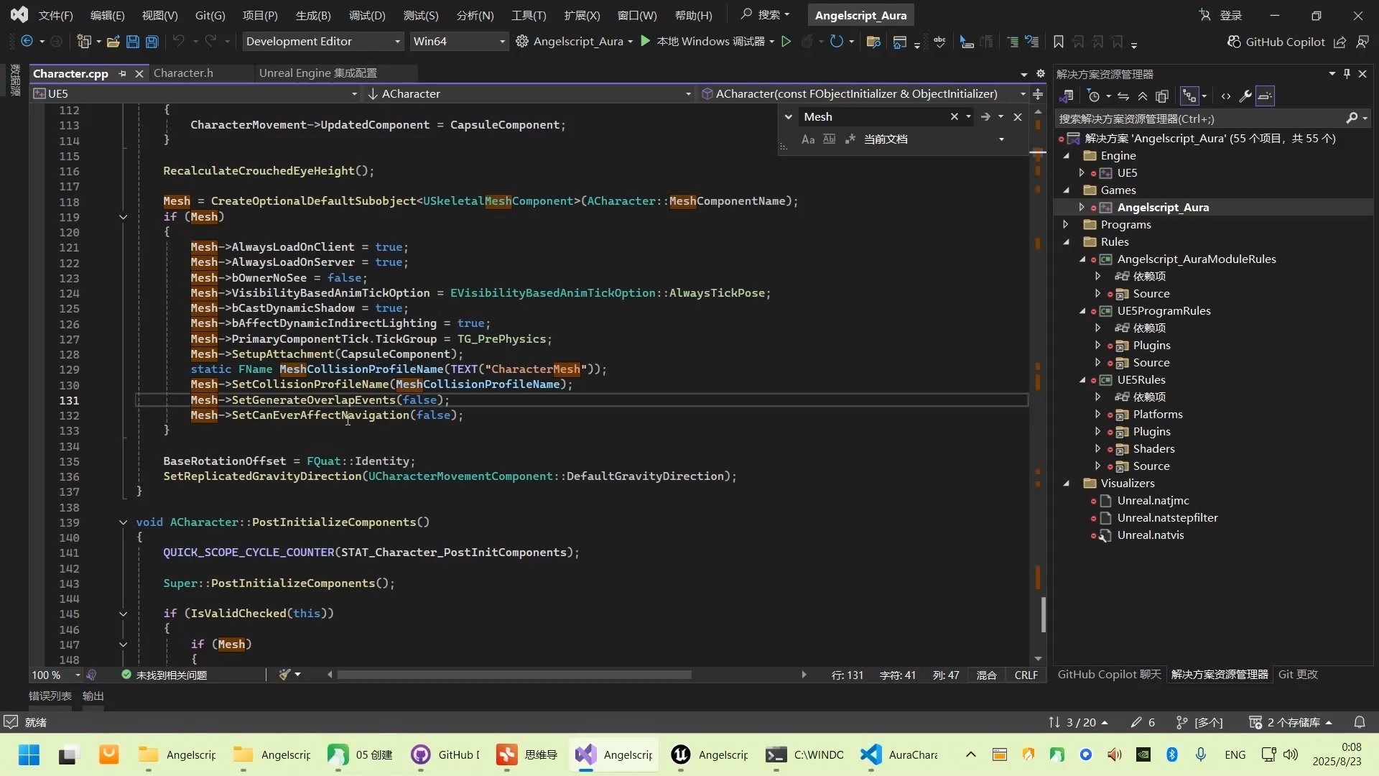1379x776 pixels.
Task: Open the Git(G) menu
Action: pyautogui.click(x=210, y=15)
